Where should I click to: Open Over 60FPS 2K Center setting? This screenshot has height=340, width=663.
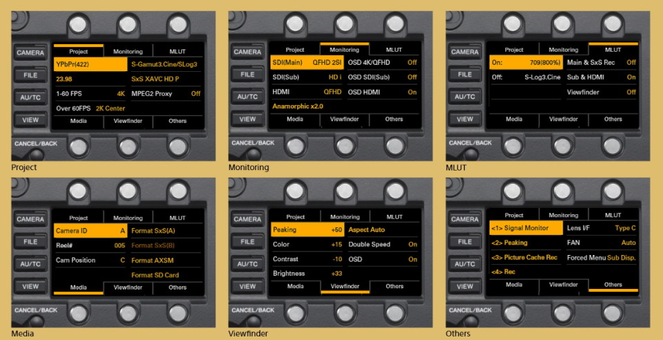[90, 108]
